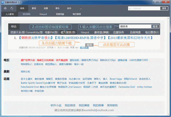Open anime link 光之美少女

click(75, 79)
